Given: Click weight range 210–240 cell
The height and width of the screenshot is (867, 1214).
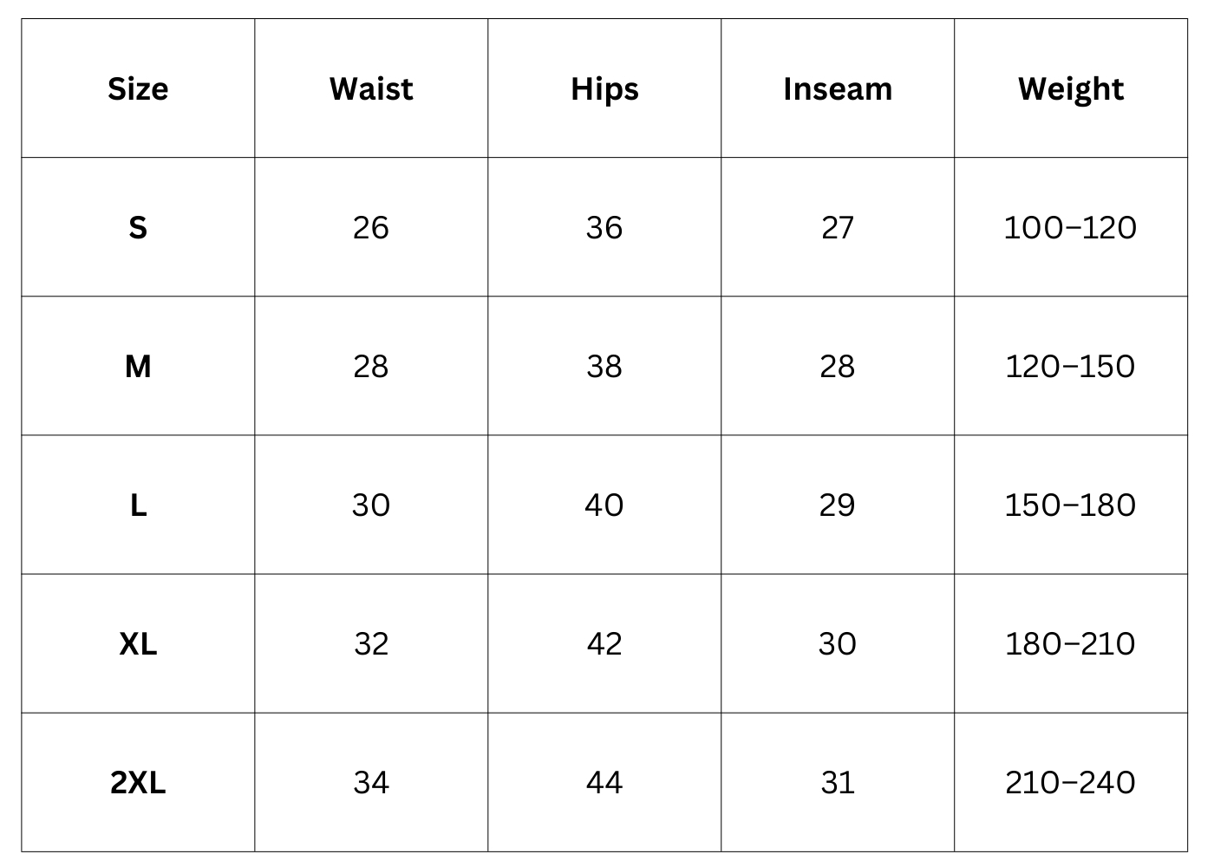Looking at the screenshot, I should point(1071,783).
